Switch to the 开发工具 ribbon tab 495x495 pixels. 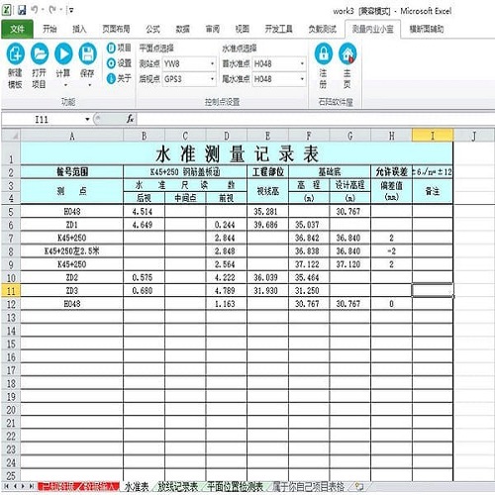click(279, 29)
